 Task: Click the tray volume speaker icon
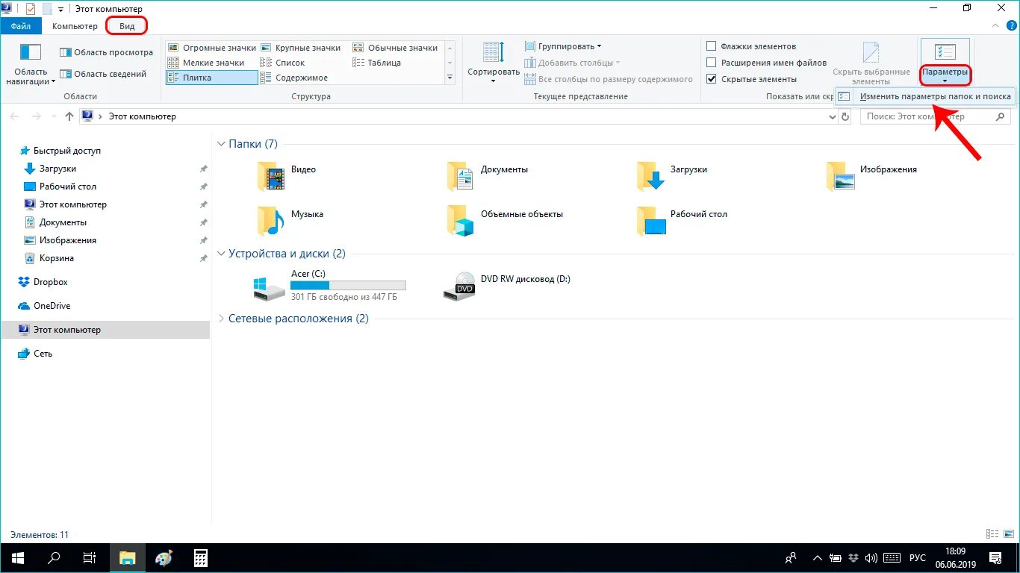pyautogui.click(x=871, y=557)
